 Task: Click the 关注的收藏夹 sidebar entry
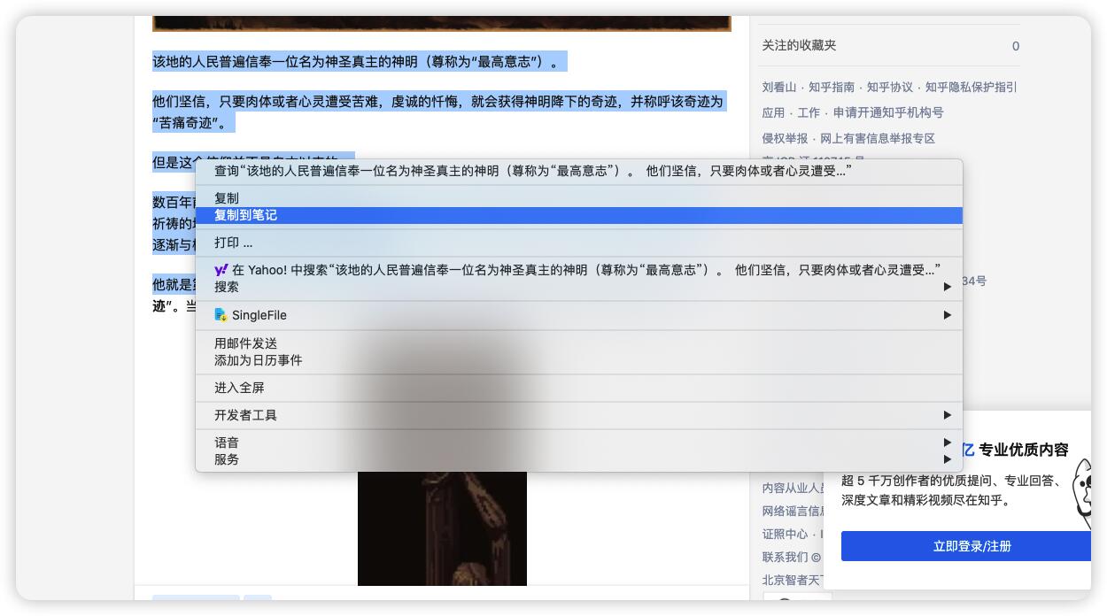(799, 45)
